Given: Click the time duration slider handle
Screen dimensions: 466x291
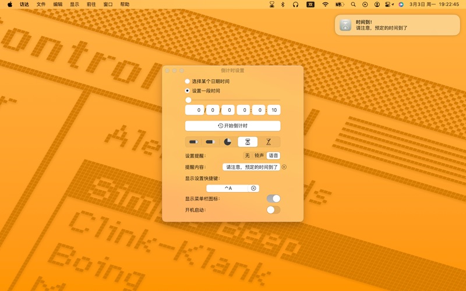Looking at the screenshot, I should tap(188, 100).
